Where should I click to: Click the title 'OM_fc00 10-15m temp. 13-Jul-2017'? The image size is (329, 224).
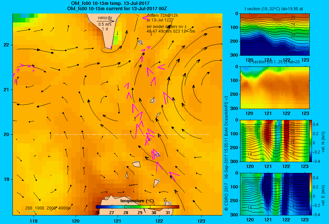[110, 3]
